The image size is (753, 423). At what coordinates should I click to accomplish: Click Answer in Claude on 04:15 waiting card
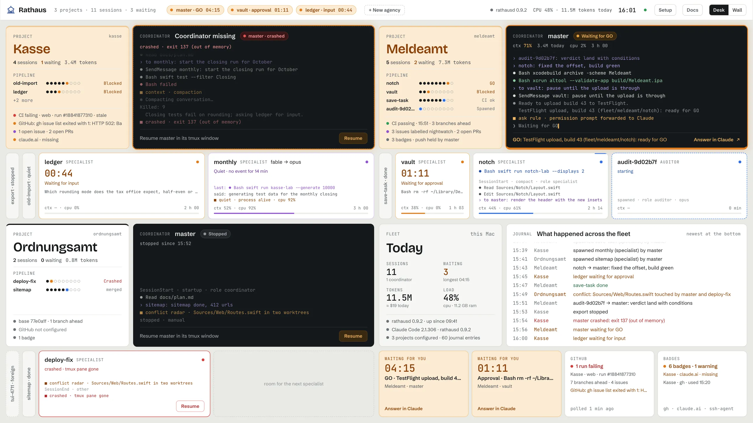tap(403, 408)
